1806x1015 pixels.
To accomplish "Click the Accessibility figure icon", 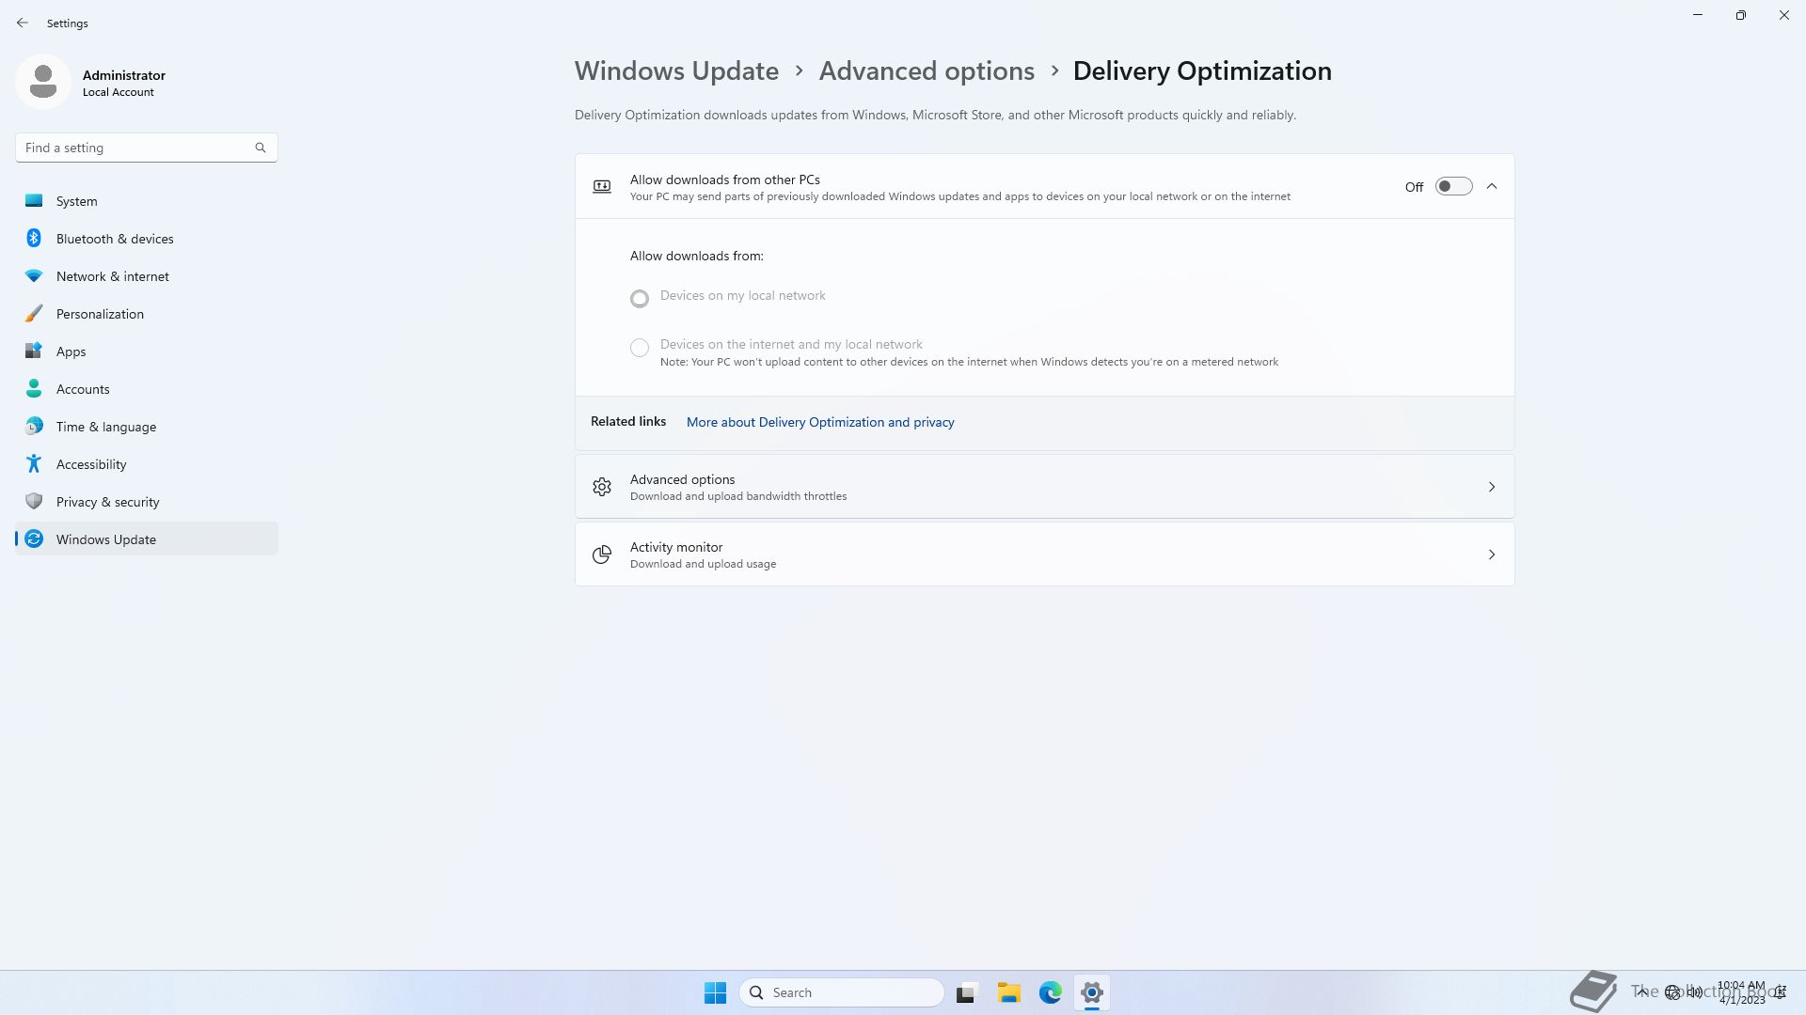I will [x=34, y=463].
